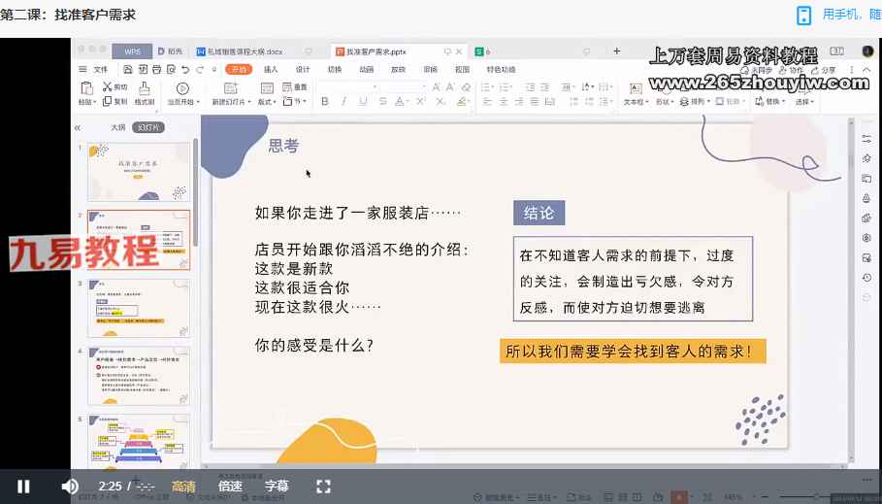The height and width of the screenshot is (504, 882).
Task: Click the undo arrow icon
Action: coord(185,70)
